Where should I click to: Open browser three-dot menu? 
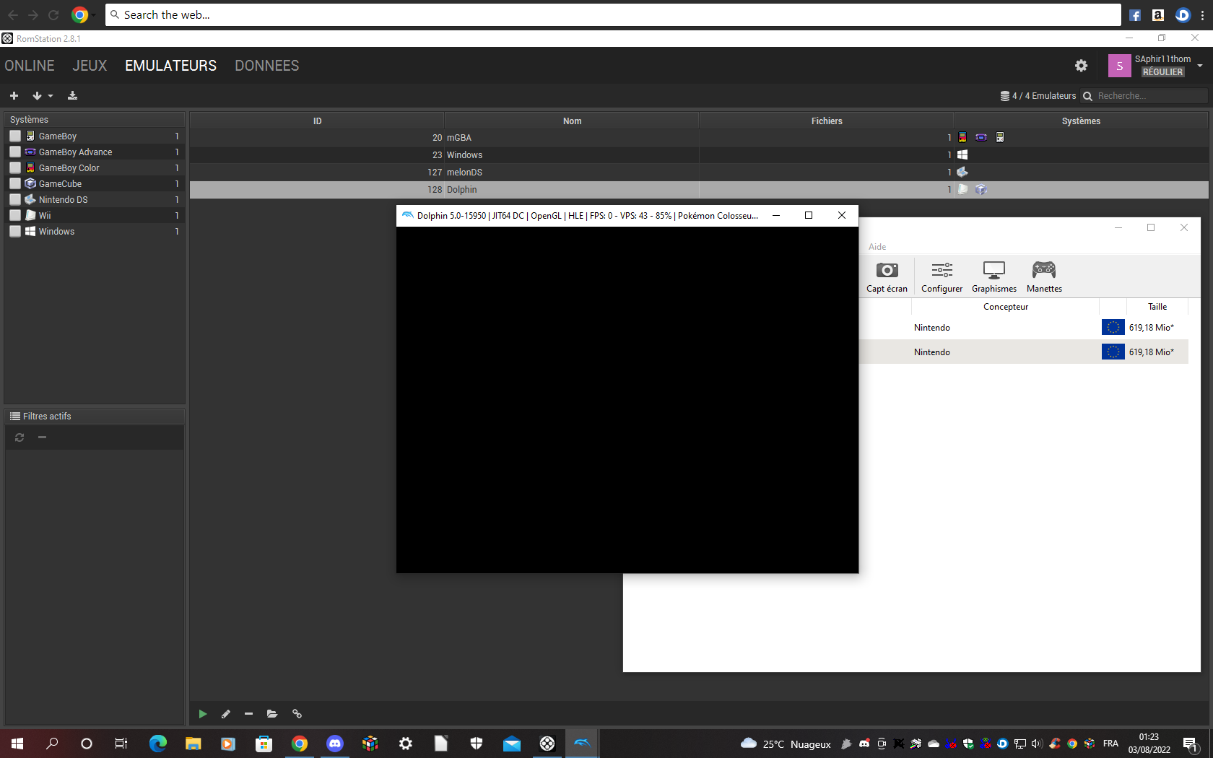(x=1202, y=15)
